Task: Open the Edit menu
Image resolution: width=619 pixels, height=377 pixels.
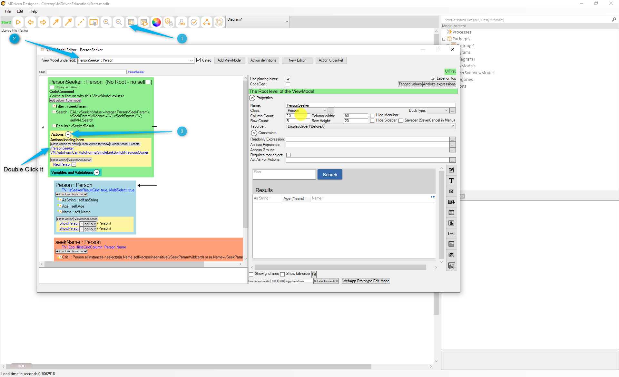Action: pos(20,11)
